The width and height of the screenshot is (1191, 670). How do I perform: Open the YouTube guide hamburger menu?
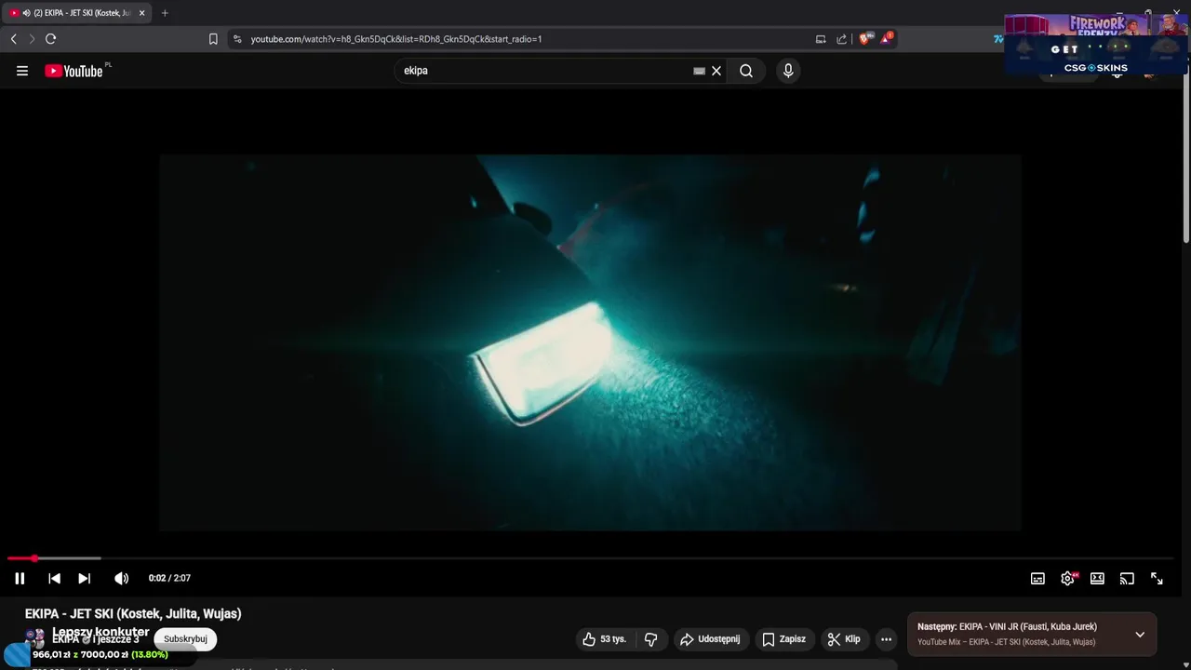22,71
